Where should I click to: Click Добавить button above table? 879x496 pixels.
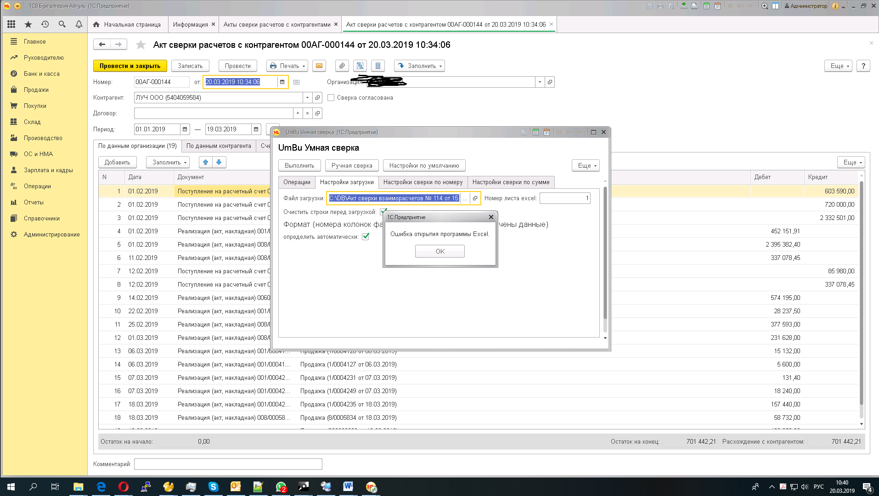pyautogui.click(x=117, y=162)
